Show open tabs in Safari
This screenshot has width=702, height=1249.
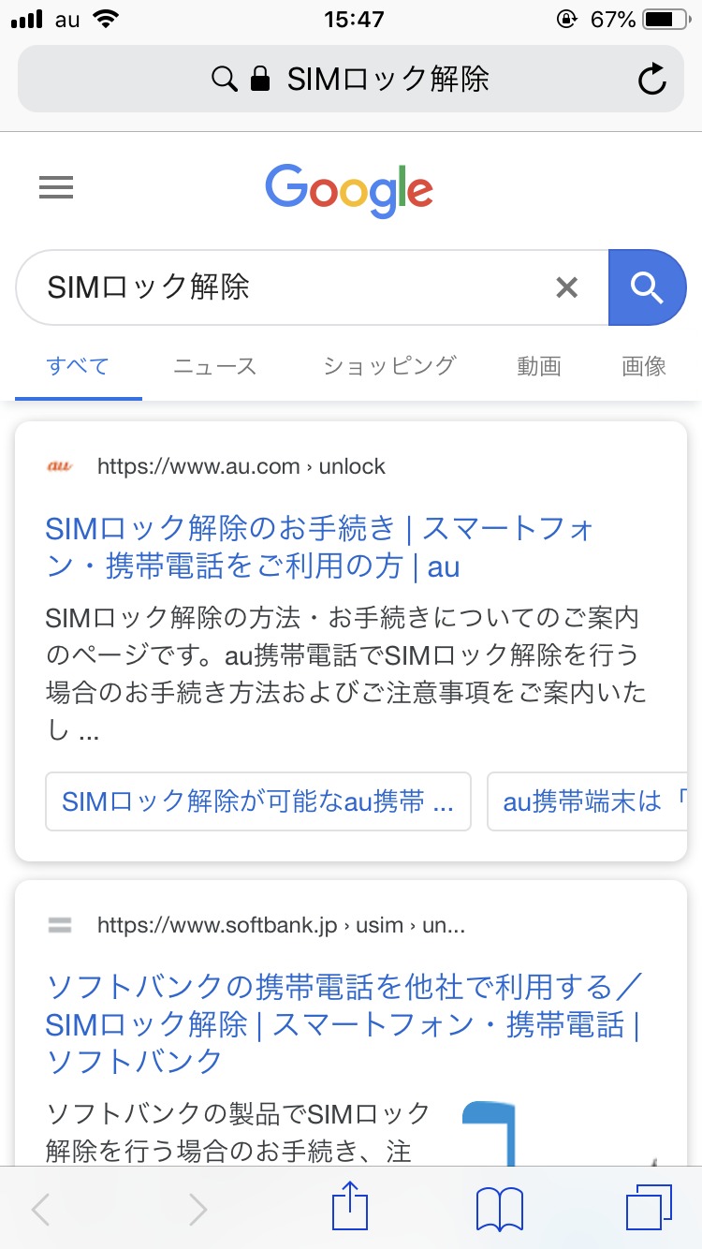coord(648,1208)
